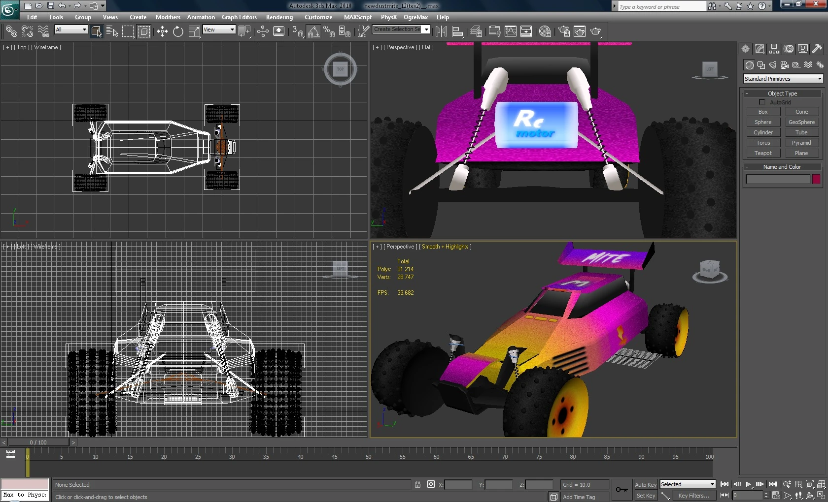Viewport: 828px width, 502px height.
Task: Activate the Select and Scale tool
Action: (194, 31)
